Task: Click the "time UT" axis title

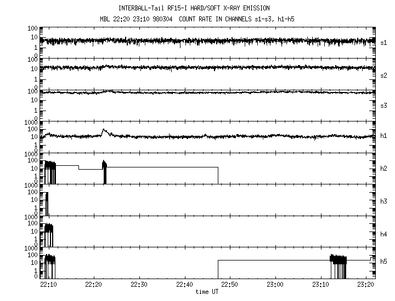Action: click(207, 292)
